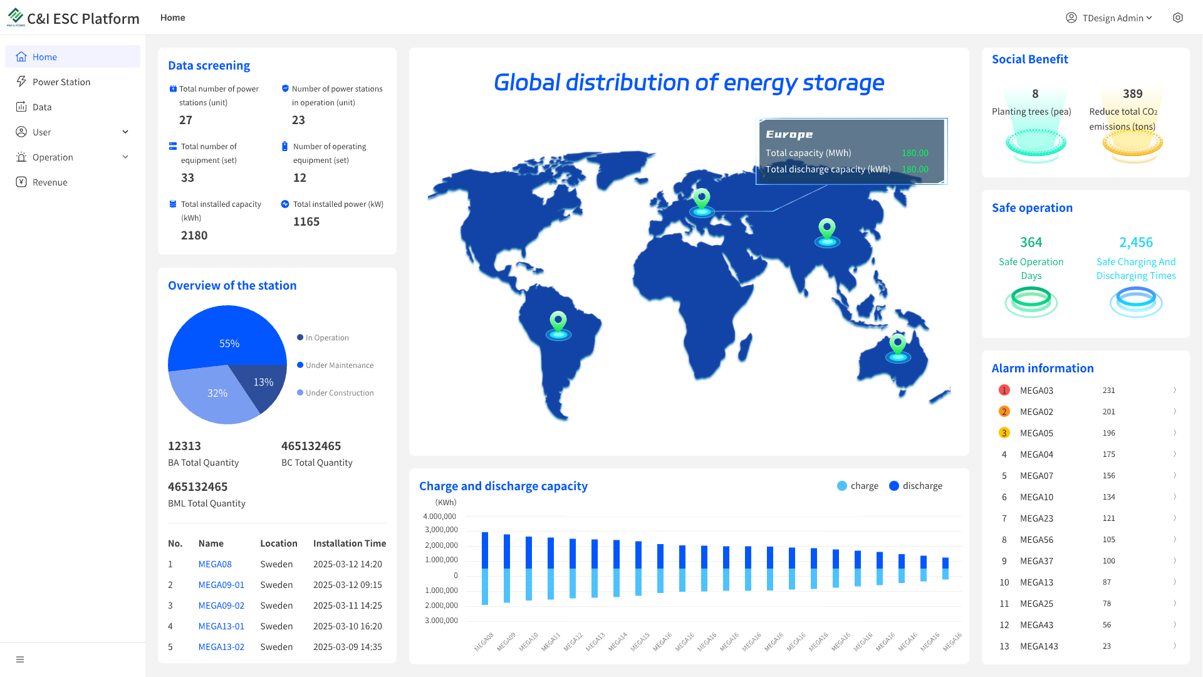
Task: Open the MEGA13-01 station link
Action: tap(221, 626)
